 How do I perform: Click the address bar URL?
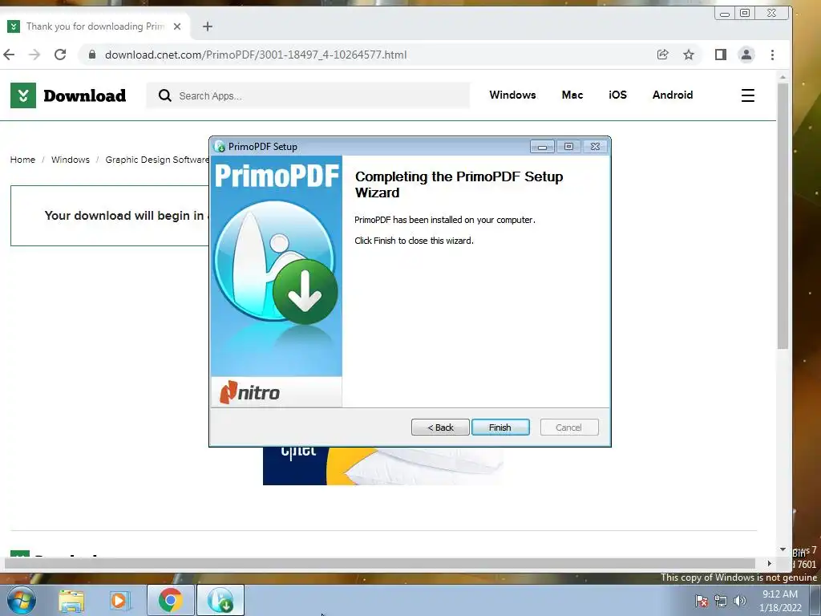pos(256,55)
